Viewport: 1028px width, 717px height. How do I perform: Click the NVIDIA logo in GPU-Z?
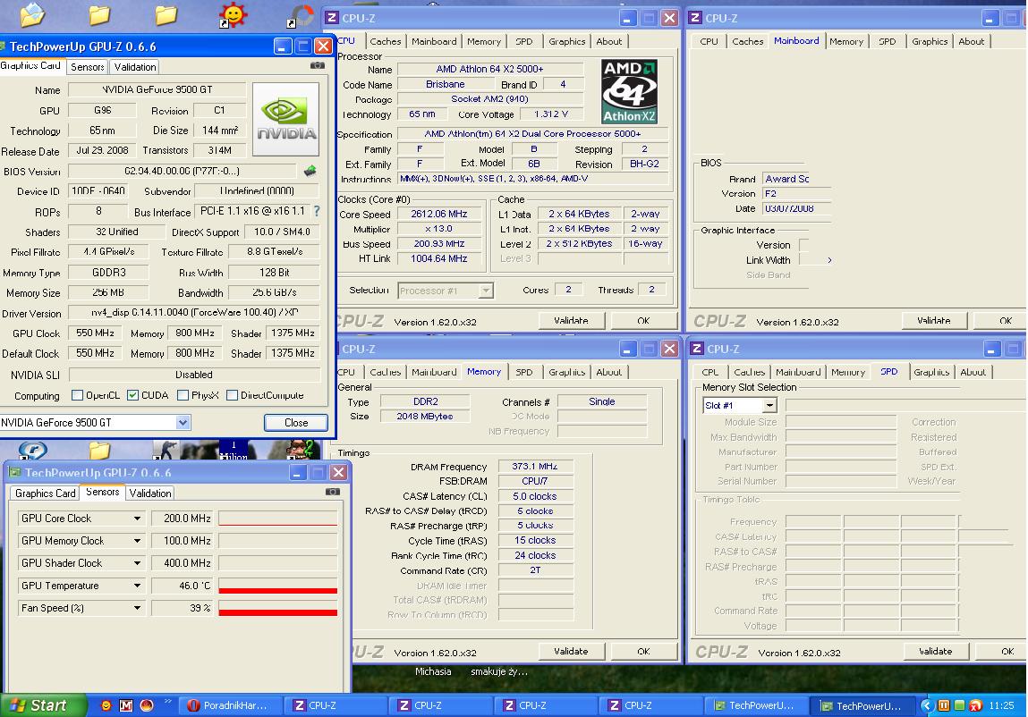(285, 119)
